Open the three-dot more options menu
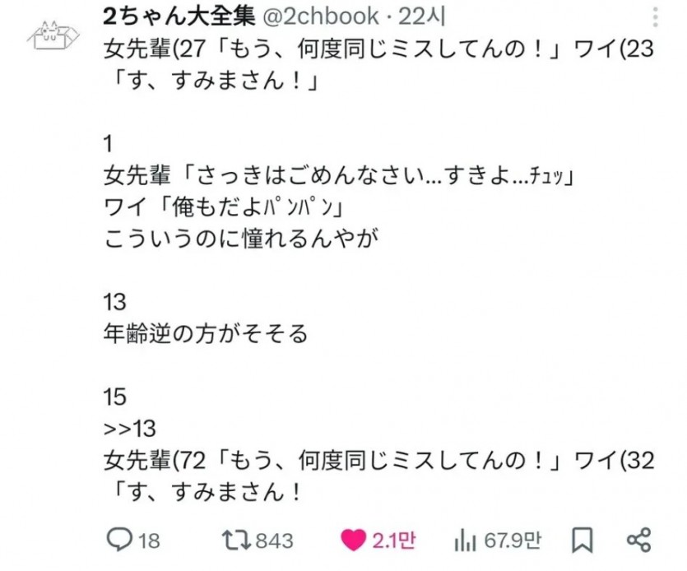The height and width of the screenshot is (571, 687). click(655, 17)
